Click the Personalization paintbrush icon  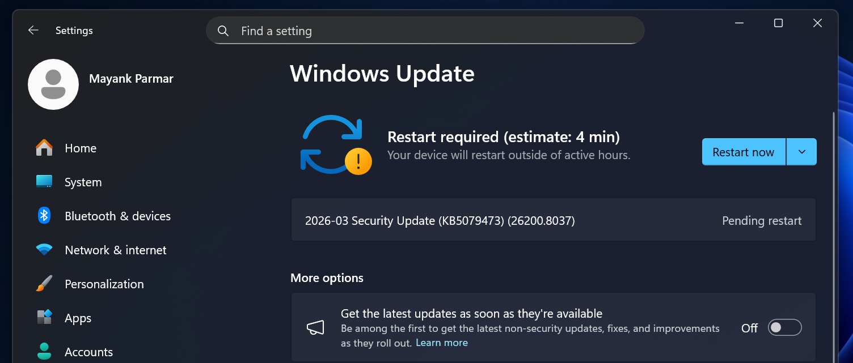[x=44, y=284]
